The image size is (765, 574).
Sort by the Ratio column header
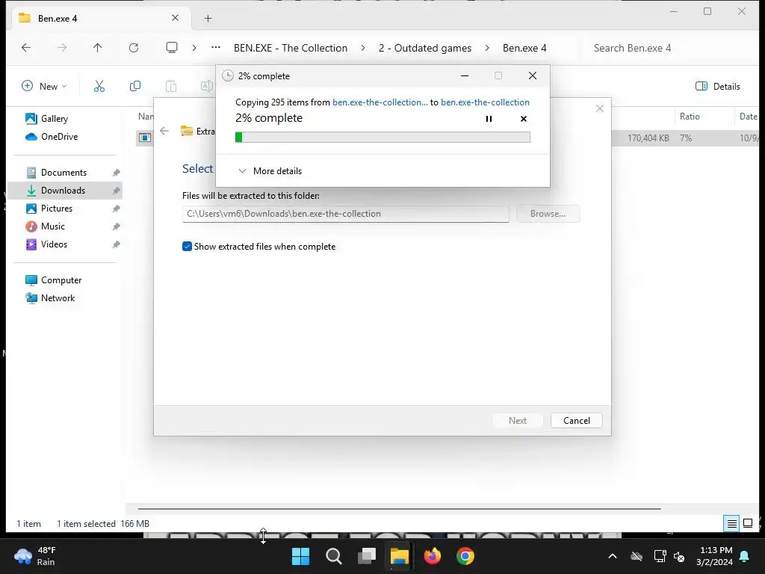pyautogui.click(x=690, y=116)
